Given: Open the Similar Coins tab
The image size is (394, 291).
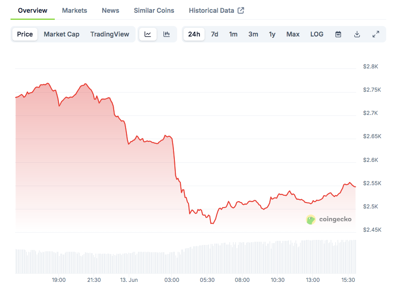Looking at the screenshot, I should pos(154,10).
